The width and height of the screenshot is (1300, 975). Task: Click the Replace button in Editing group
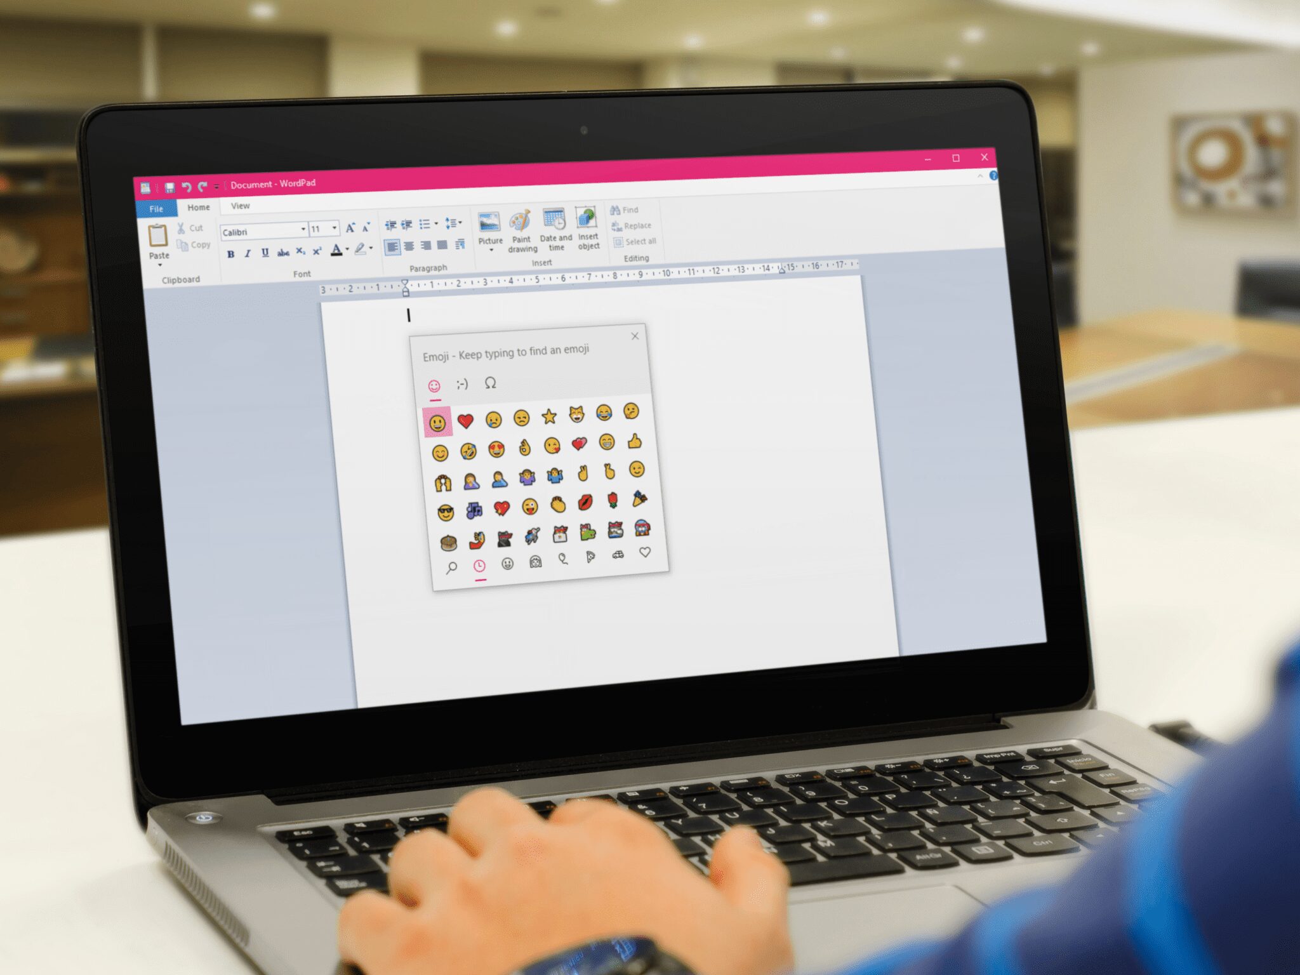[x=635, y=225]
